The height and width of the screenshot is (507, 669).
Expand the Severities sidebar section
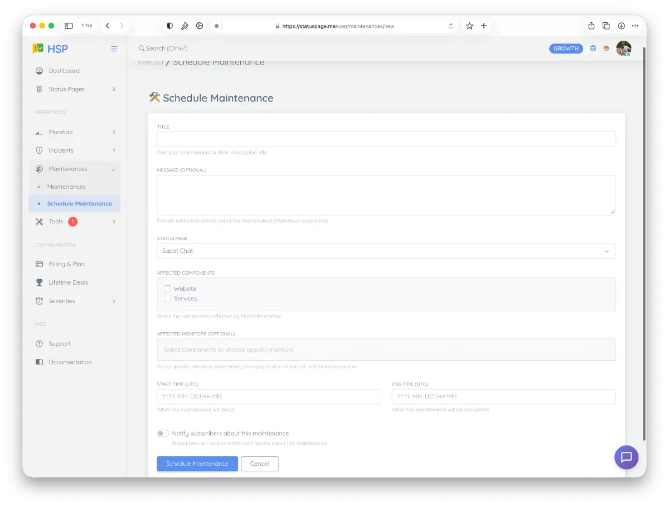tap(61, 301)
